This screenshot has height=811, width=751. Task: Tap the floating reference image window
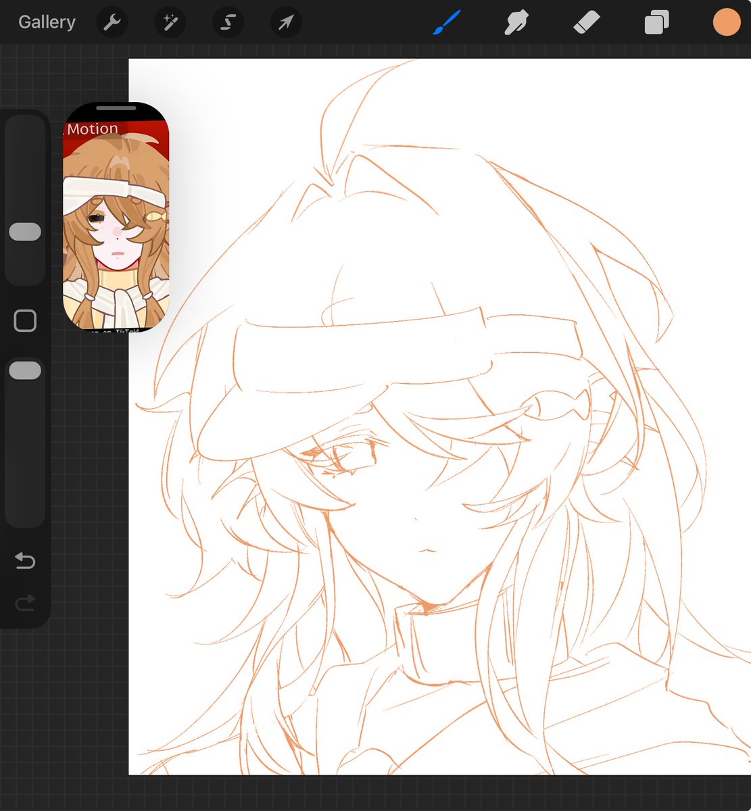(x=116, y=218)
